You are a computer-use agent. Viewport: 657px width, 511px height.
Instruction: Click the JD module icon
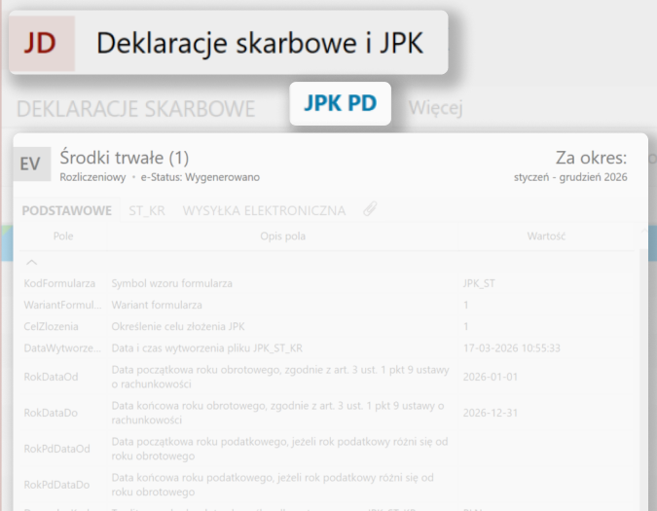coord(42,44)
